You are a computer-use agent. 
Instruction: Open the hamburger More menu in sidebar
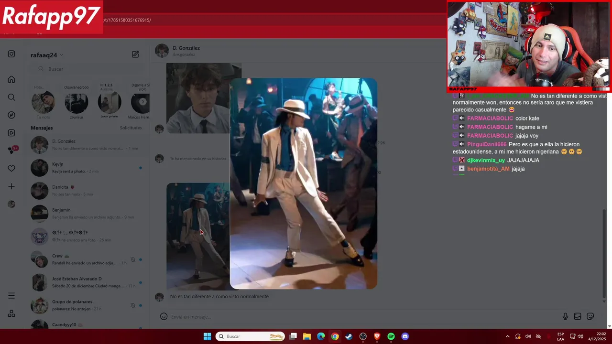point(11,296)
